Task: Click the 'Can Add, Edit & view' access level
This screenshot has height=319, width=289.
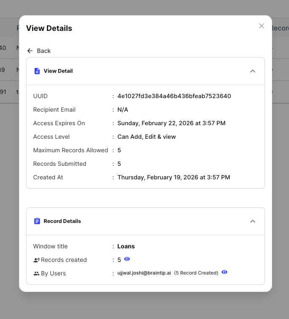Action: coord(146,137)
